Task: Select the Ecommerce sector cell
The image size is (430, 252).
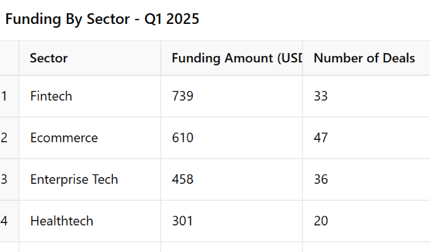Action: pyautogui.click(x=90, y=138)
